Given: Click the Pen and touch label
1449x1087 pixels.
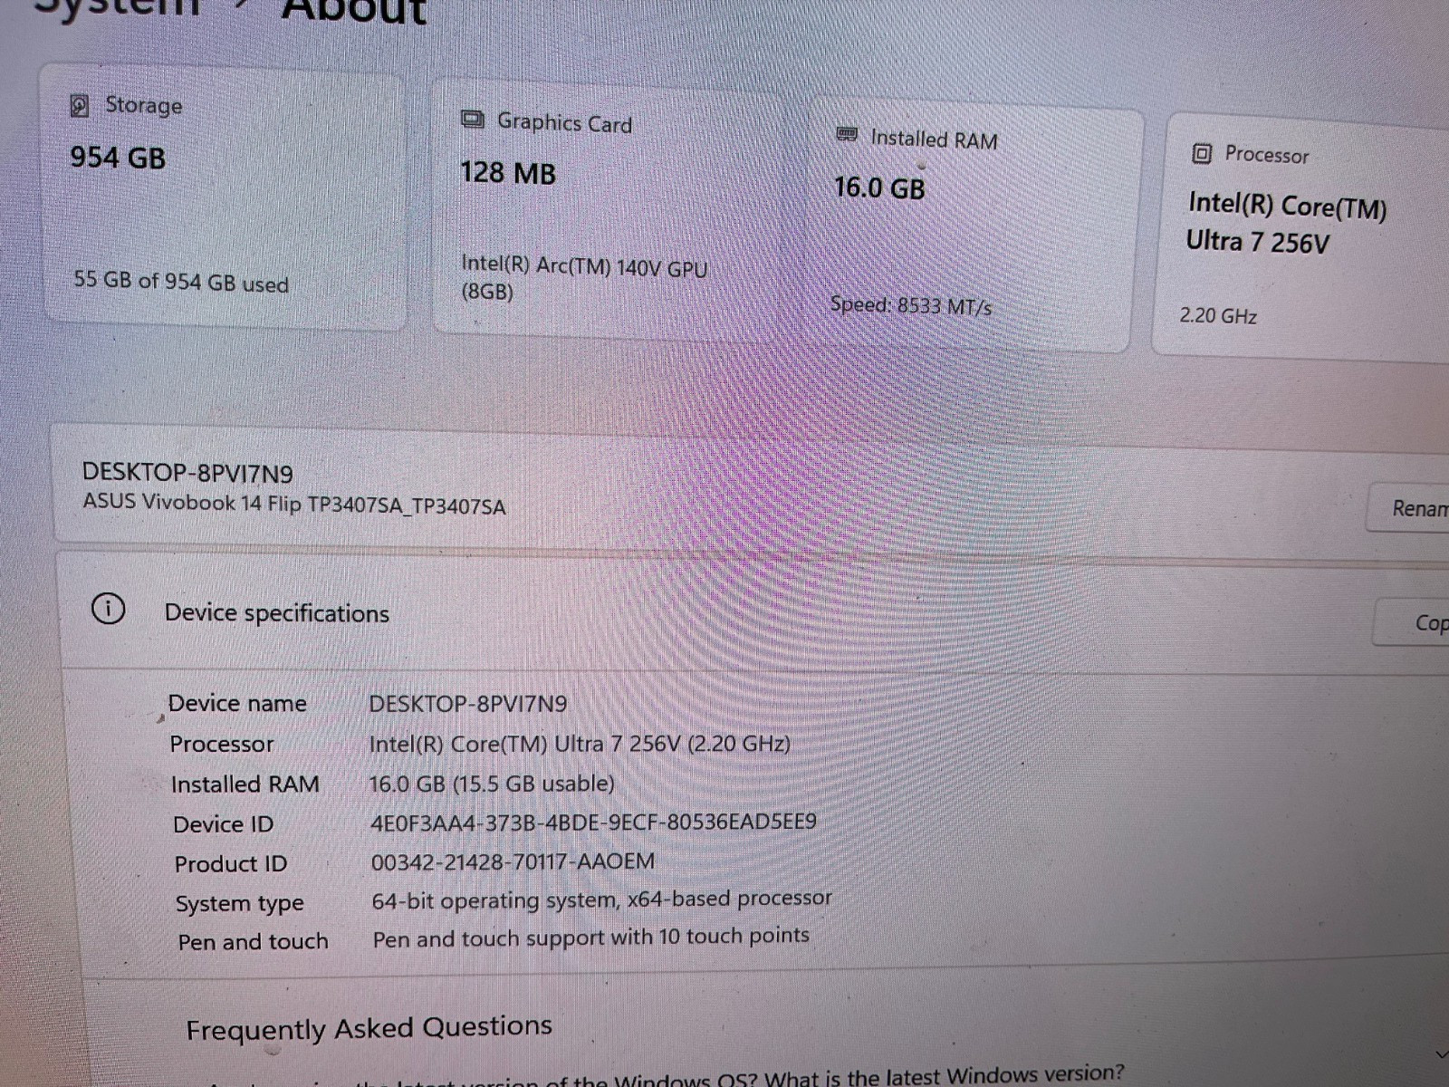Looking at the screenshot, I should [253, 942].
